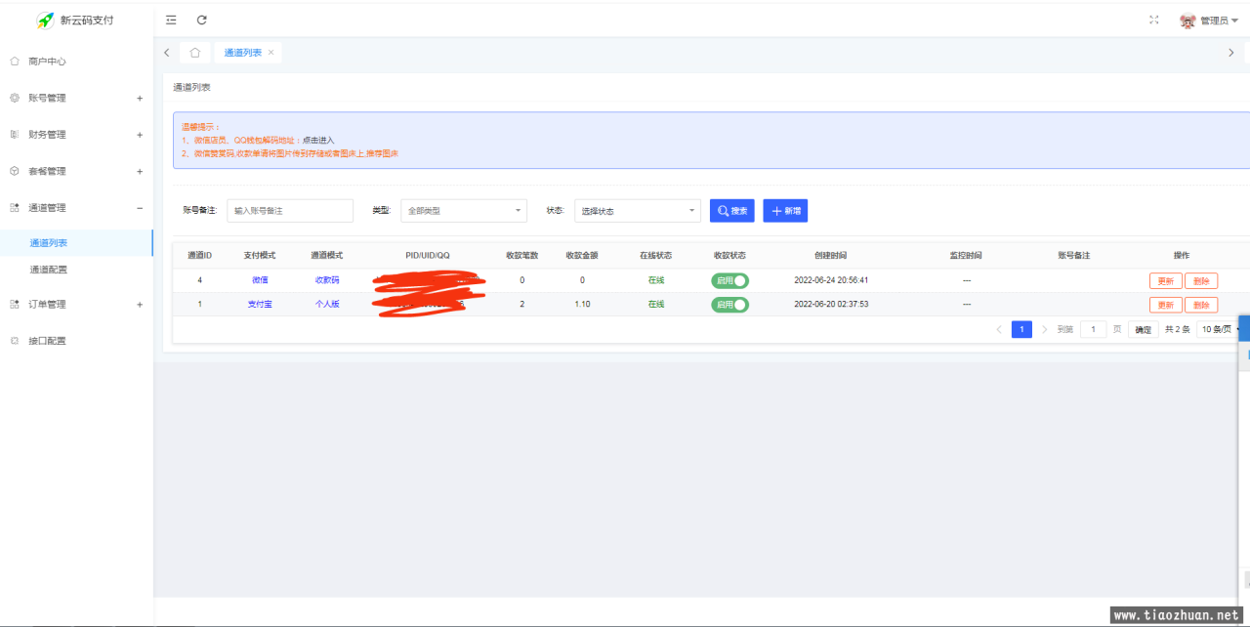Click the rocket logo icon

45,21
